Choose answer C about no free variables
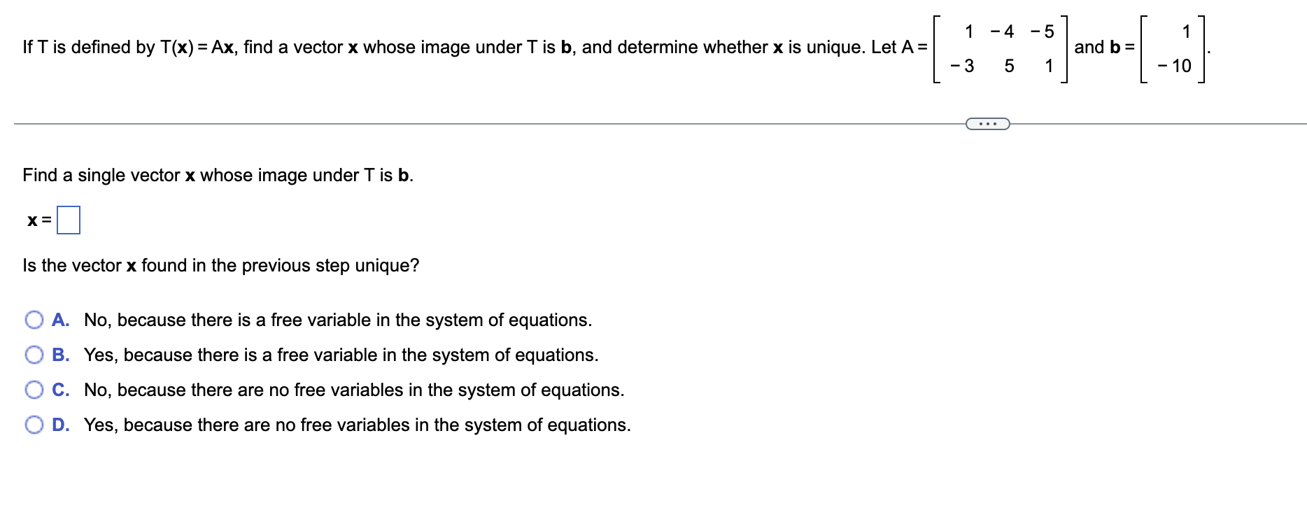 34,390
